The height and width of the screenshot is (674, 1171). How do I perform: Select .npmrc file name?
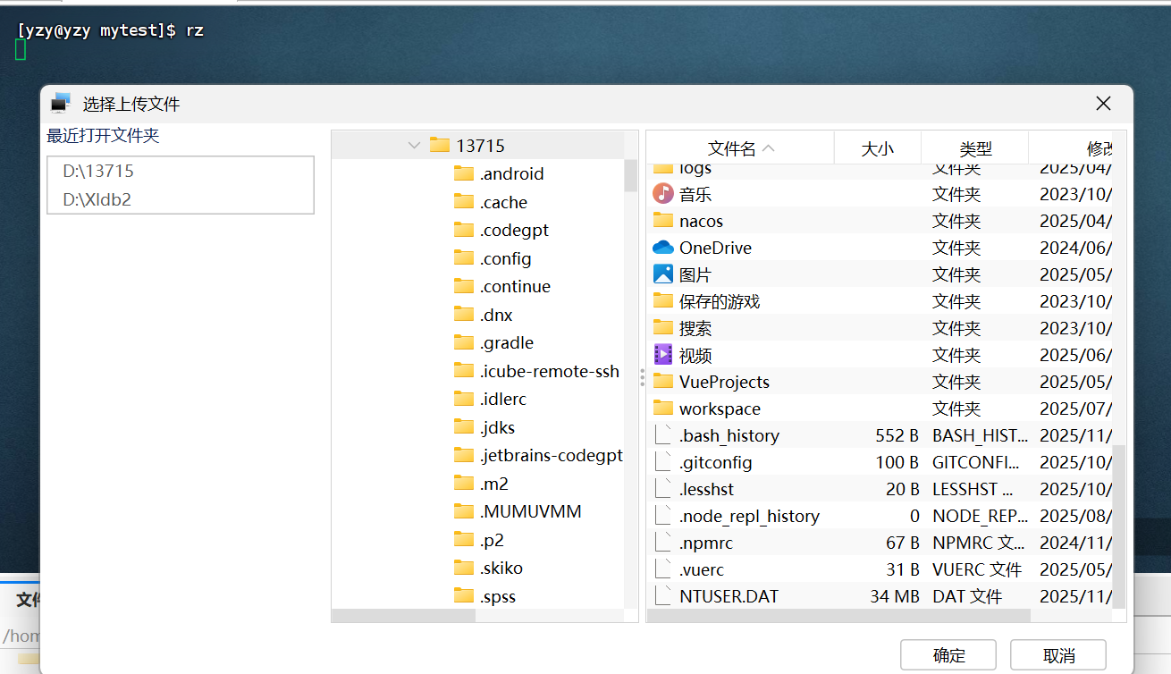706,543
